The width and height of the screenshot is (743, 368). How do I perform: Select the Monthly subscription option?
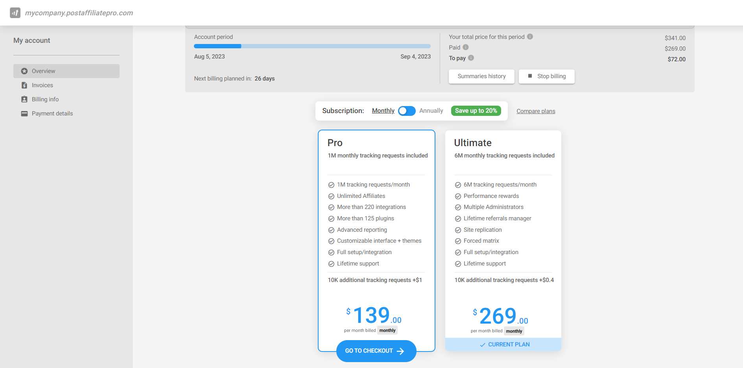[383, 111]
